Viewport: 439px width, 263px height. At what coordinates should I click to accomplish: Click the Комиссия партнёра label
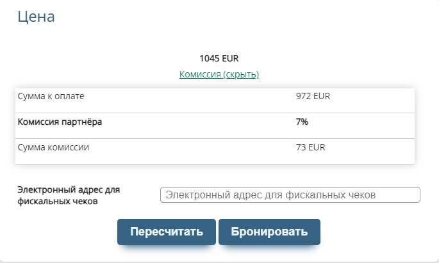60,122
